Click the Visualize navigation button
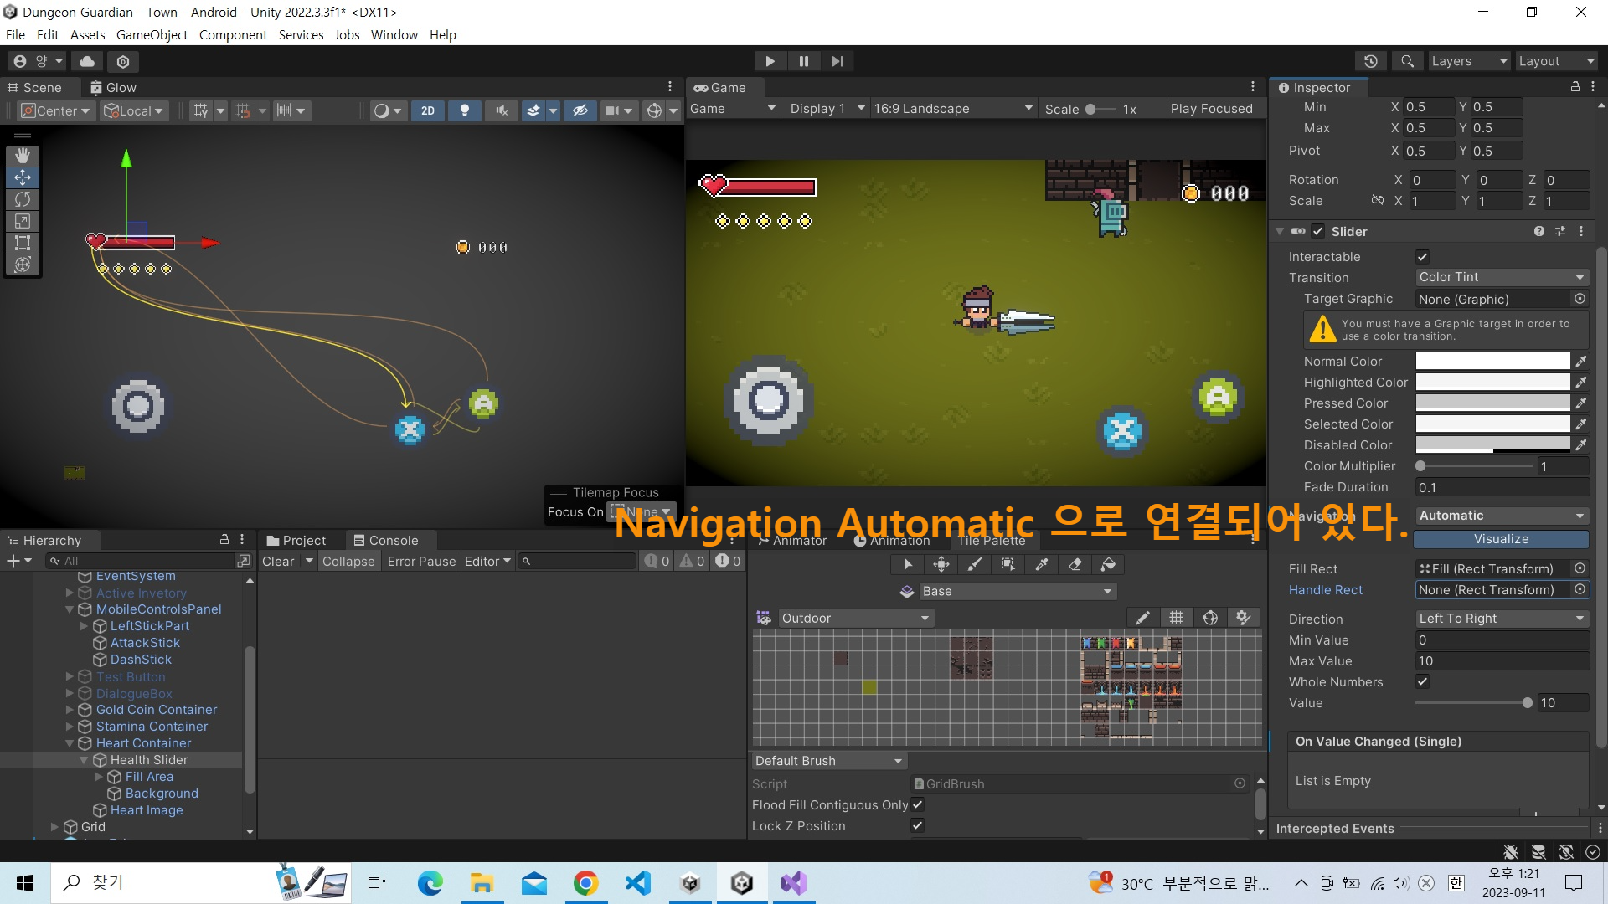The height and width of the screenshot is (904, 1608). coord(1501,539)
